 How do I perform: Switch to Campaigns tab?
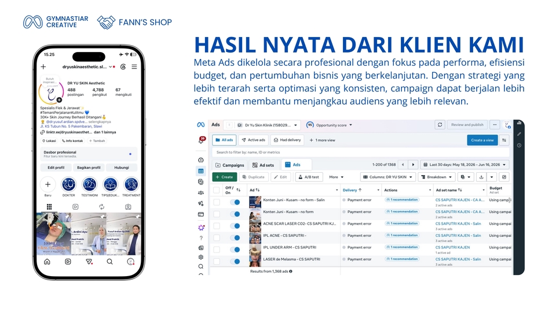coord(230,165)
